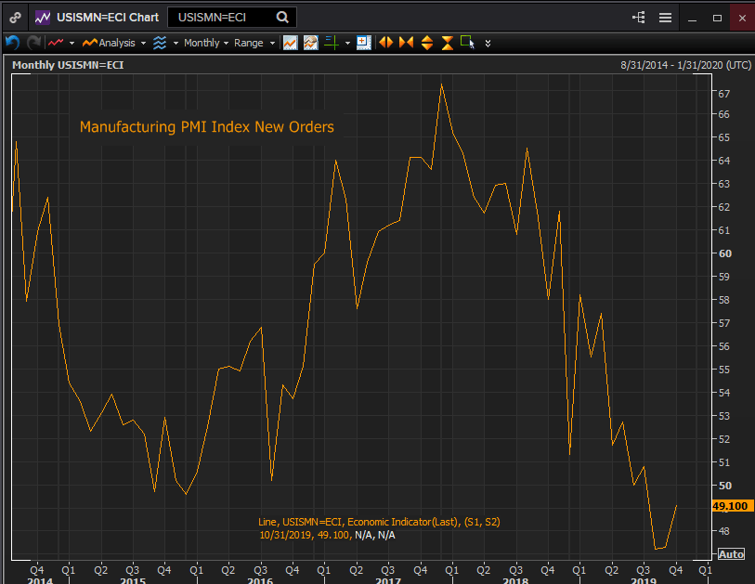Screen dimensions: 755x584
Task: Click the vertical compress hourglass icon
Action: pyautogui.click(x=447, y=43)
